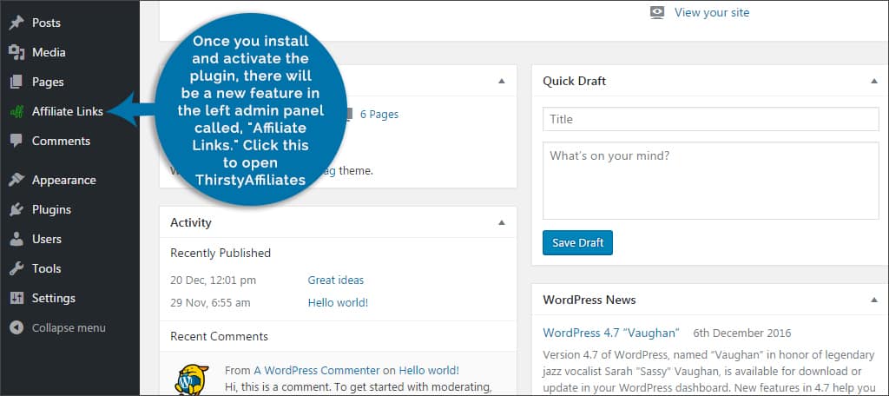The height and width of the screenshot is (396, 889).
Task: Click the green Affiliate Links icon
Action: pyautogui.click(x=16, y=112)
